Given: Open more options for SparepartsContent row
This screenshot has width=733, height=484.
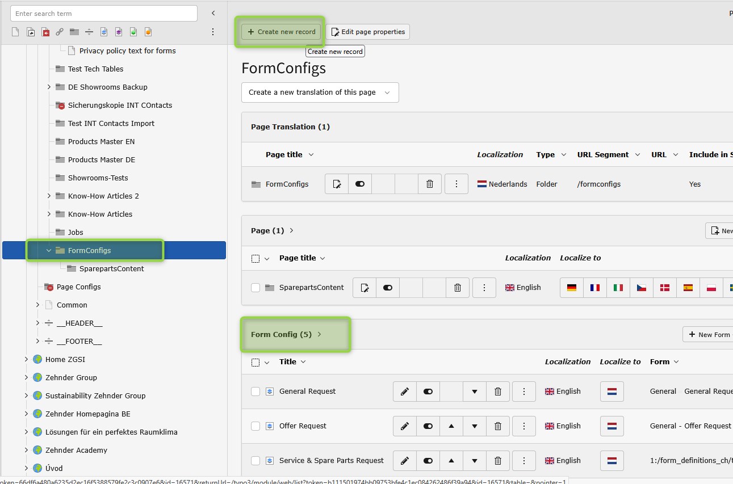Looking at the screenshot, I should (484, 288).
